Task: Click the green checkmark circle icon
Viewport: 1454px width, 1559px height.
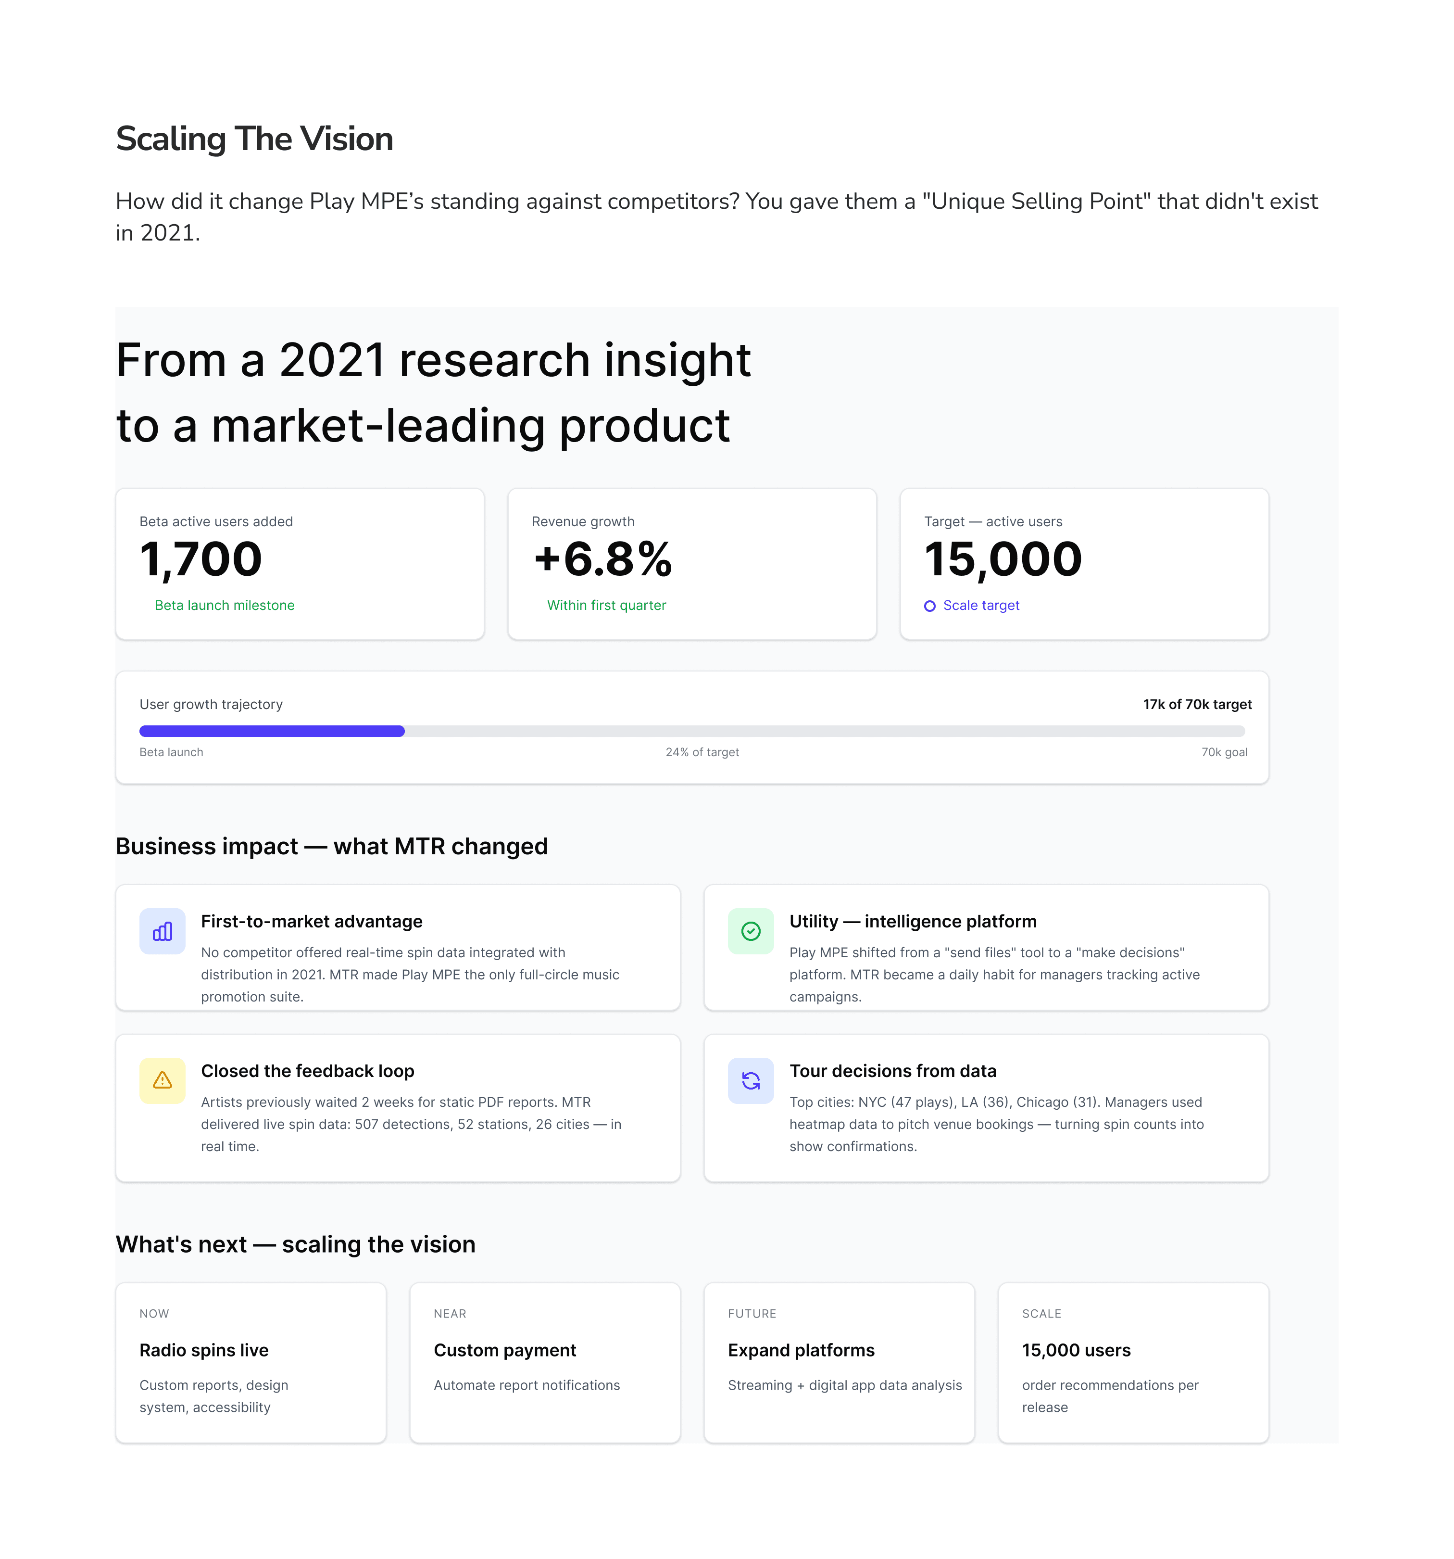Action: coord(750,931)
